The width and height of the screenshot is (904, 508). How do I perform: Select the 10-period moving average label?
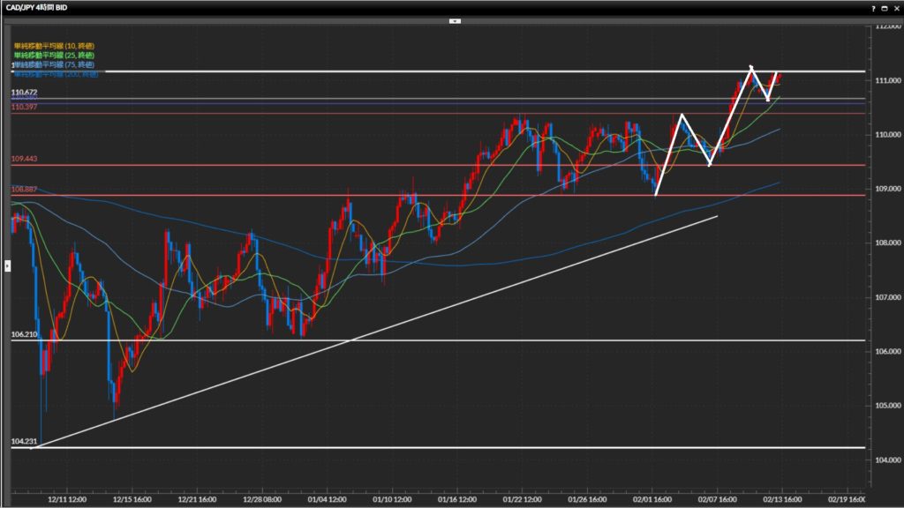click(x=54, y=45)
